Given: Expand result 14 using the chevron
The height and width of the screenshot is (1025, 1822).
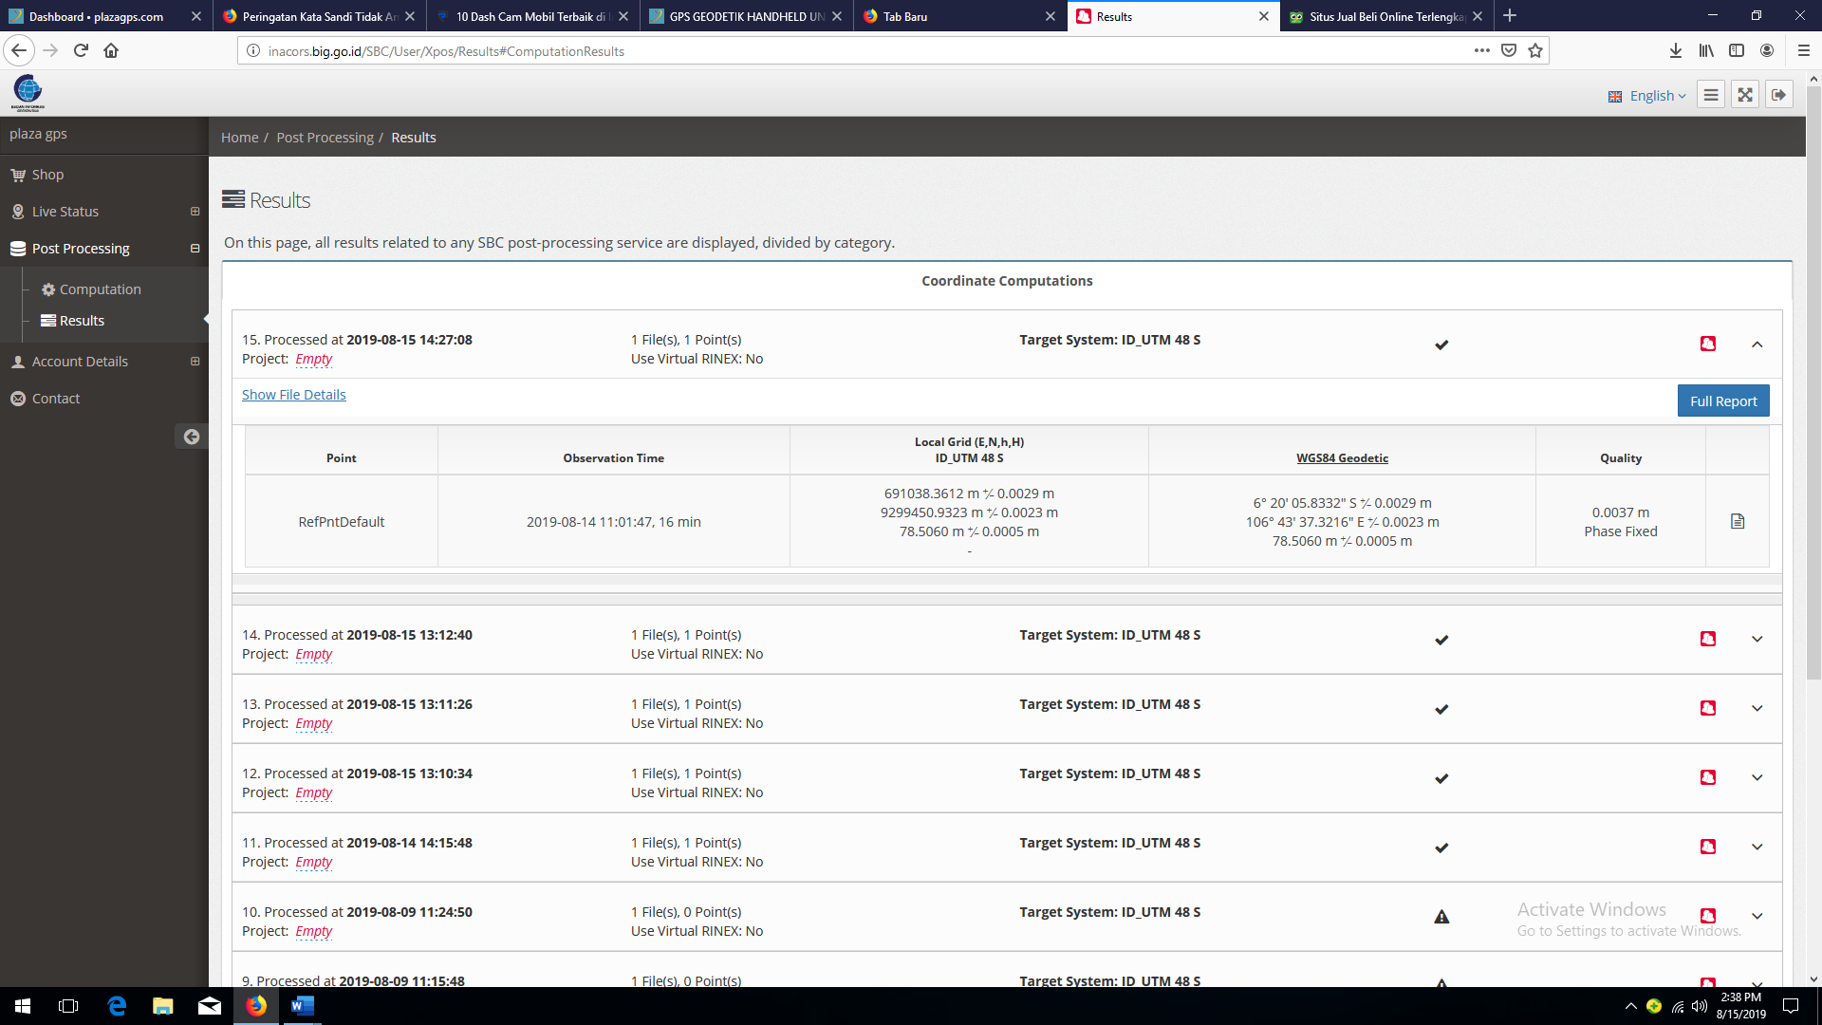Looking at the screenshot, I should [1757, 639].
